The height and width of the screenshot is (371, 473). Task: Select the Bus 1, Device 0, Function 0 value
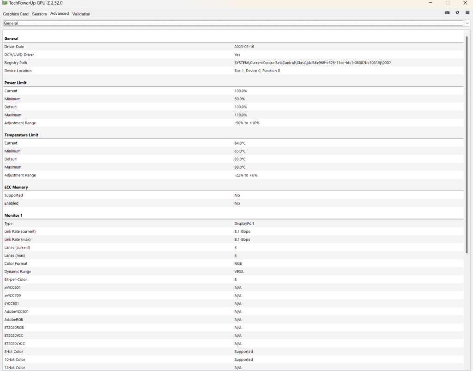257,71
